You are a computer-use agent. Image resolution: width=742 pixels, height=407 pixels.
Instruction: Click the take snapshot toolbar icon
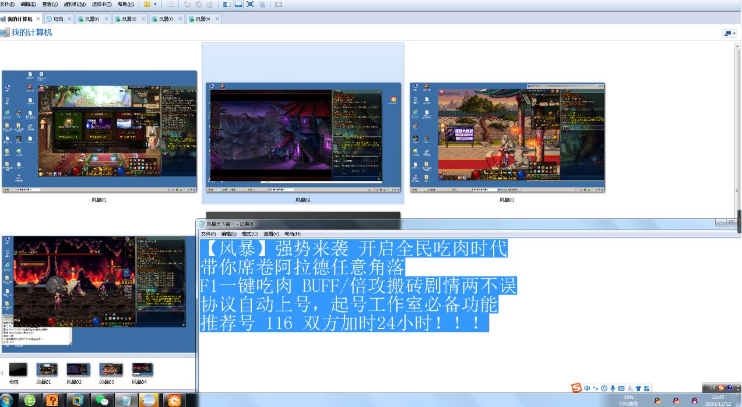pyautogui.click(x=187, y=4)
